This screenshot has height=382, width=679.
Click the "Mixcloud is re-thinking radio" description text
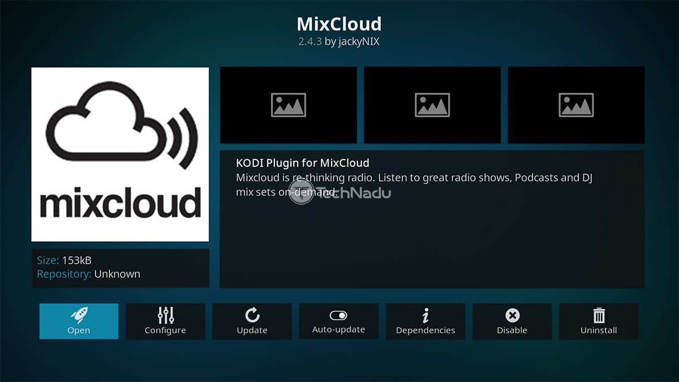(x=414, y=185)
